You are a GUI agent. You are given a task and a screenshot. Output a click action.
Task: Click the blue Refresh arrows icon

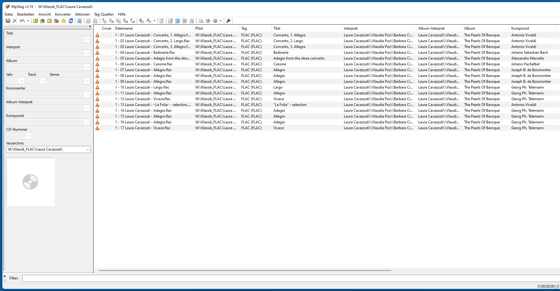[x=71, y=21]
